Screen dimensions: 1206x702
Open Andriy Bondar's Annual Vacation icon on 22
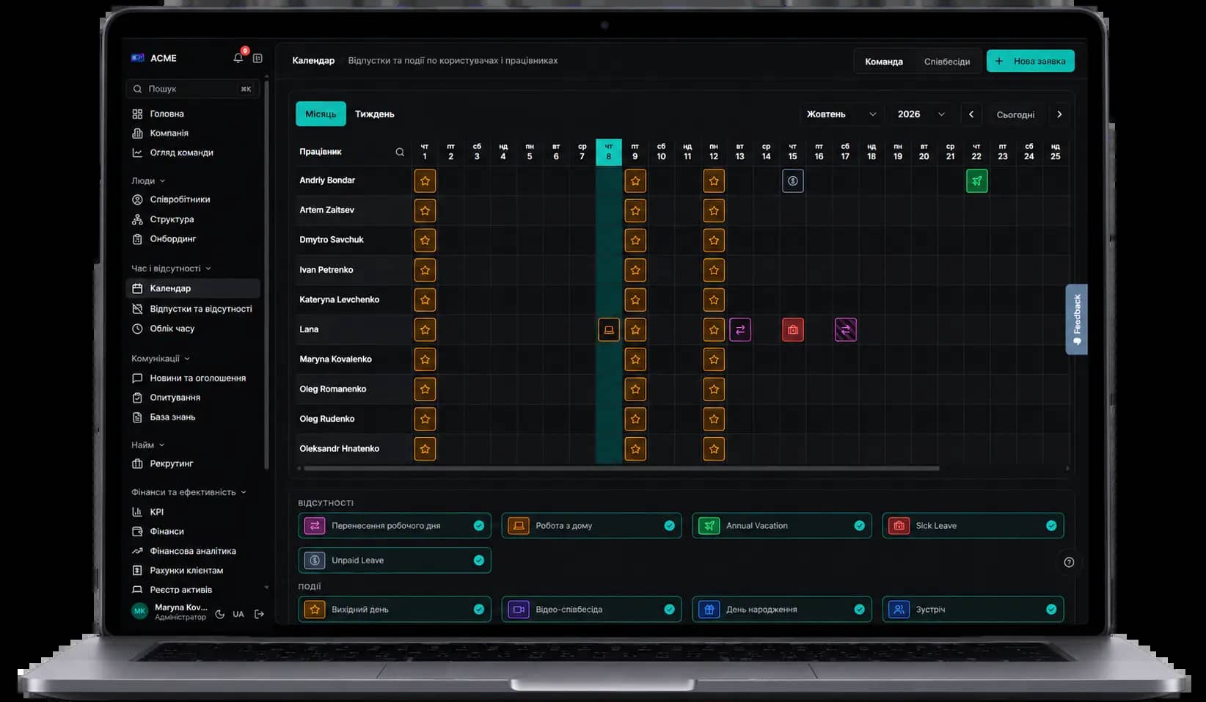(x=976, y=181)
